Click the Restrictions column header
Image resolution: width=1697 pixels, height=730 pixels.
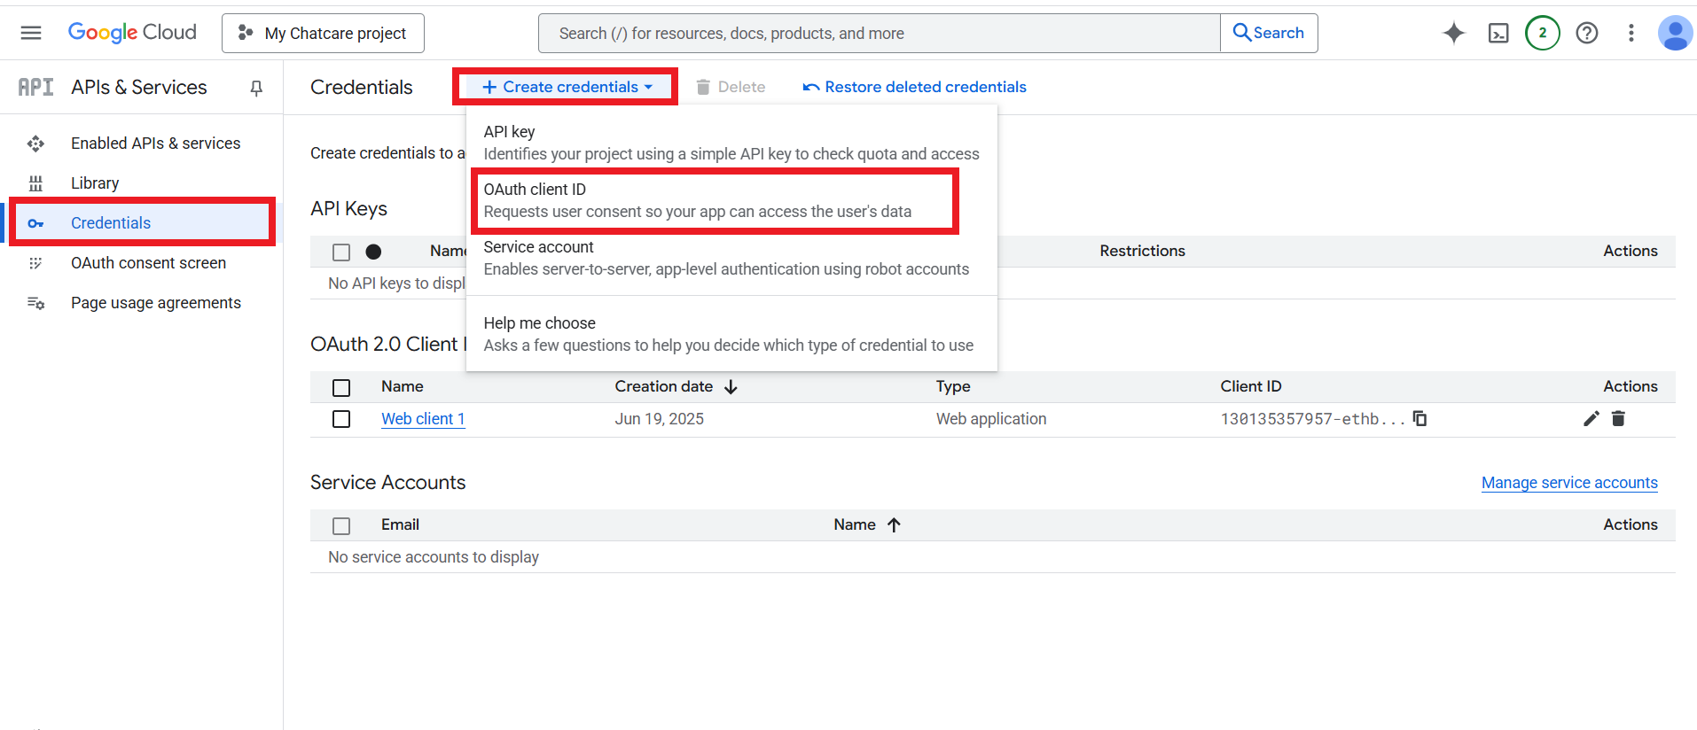tap(1142, 251)
